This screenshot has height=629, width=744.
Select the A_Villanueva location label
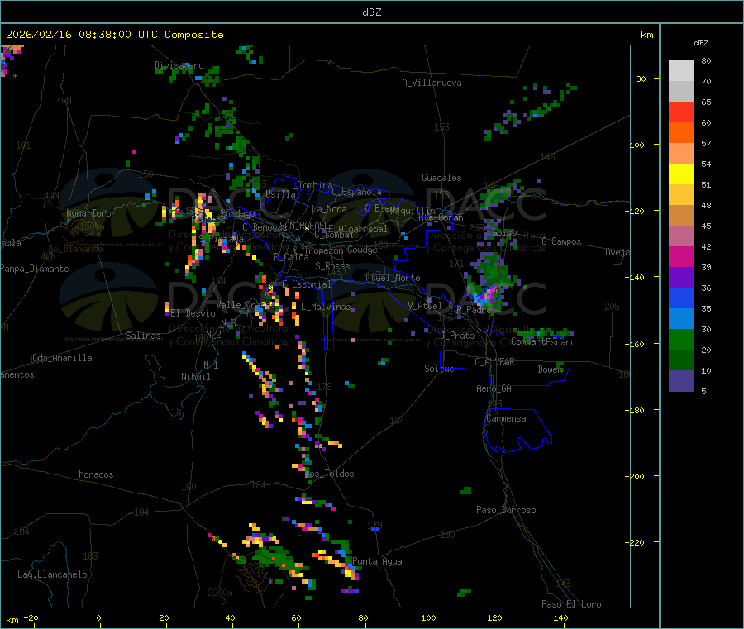pos(432,83)
